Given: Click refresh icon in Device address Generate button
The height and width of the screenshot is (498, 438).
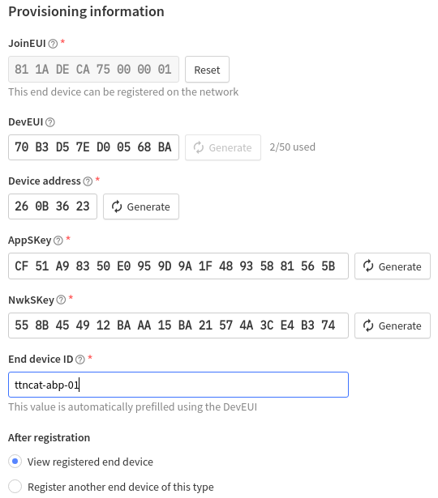Looking at the screenshot, I should [117, 206].
